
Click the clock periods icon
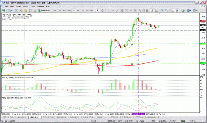coord(188,11)
